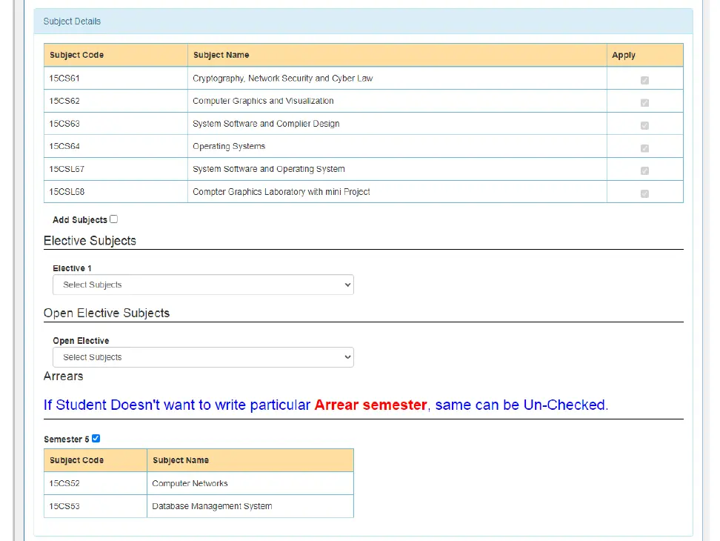Click Computer Graphics and Visualization text
This screenshot has height=541, width=720.
[x=263, y=101]
